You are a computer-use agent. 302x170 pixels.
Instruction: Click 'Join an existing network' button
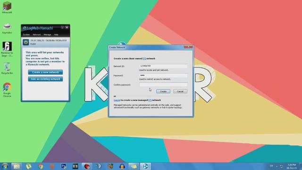click(45, 79)
